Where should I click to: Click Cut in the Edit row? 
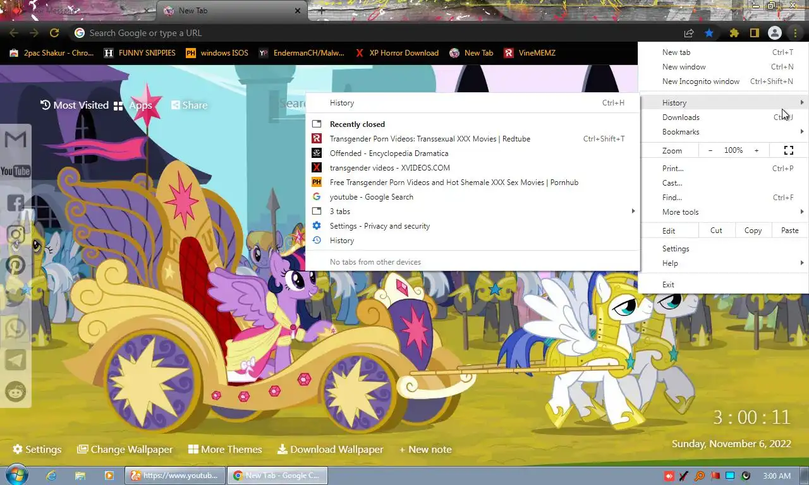pos(716,231)
